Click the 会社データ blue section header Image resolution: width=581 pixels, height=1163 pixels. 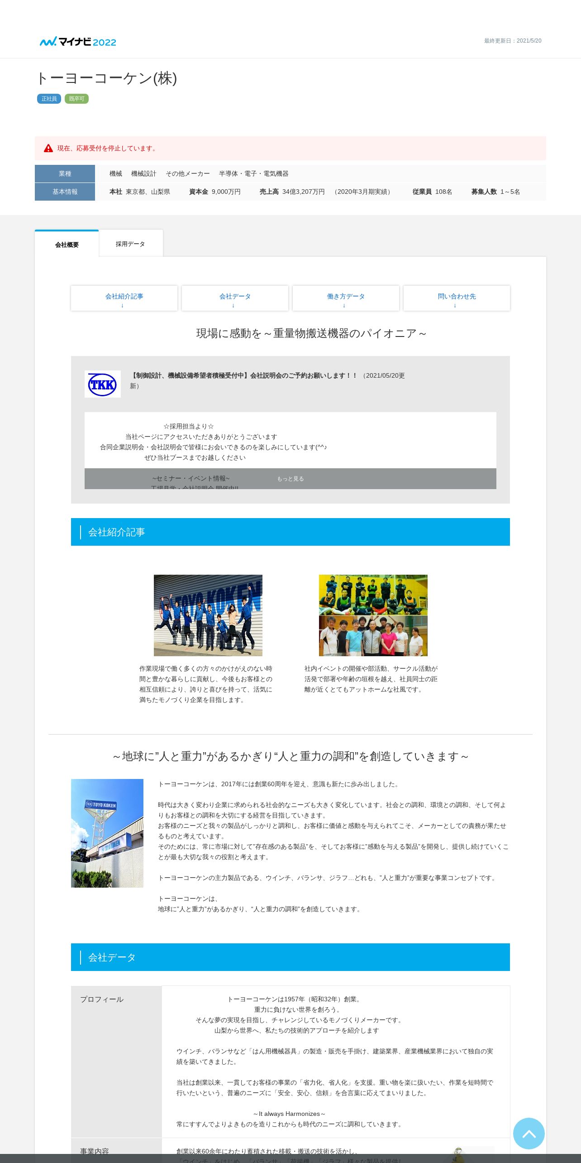[x=290, y=957]
